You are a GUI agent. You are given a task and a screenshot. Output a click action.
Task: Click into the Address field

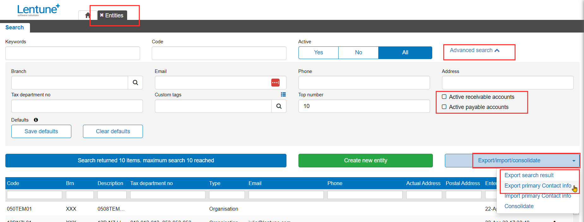tap(508, 82)
